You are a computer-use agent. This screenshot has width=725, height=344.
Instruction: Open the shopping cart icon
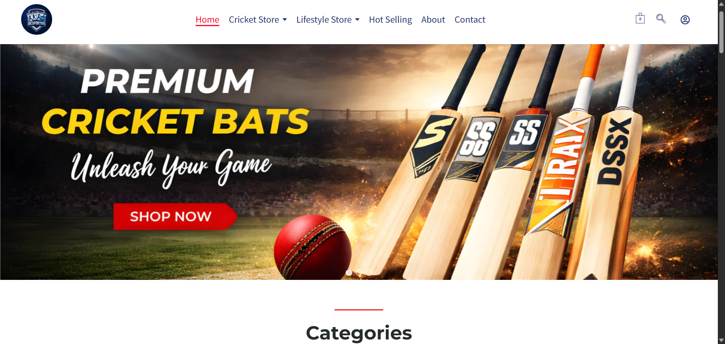pos(640,18)
